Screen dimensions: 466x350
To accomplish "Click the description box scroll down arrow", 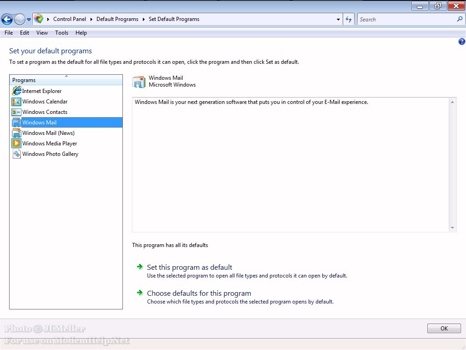I will [452, 228].
